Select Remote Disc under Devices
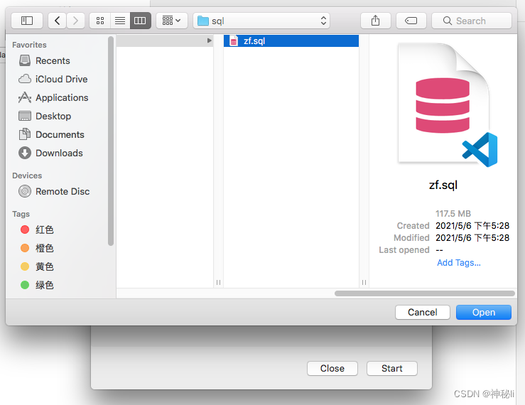This screenshot has width=525, height=405. [x=63, y=191]
